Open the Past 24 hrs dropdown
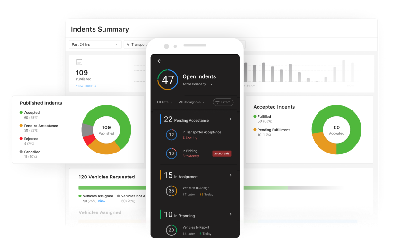Image resolution: width=413 pixels, height=238 pixels. pyautogui.click(x=95, y=44)
